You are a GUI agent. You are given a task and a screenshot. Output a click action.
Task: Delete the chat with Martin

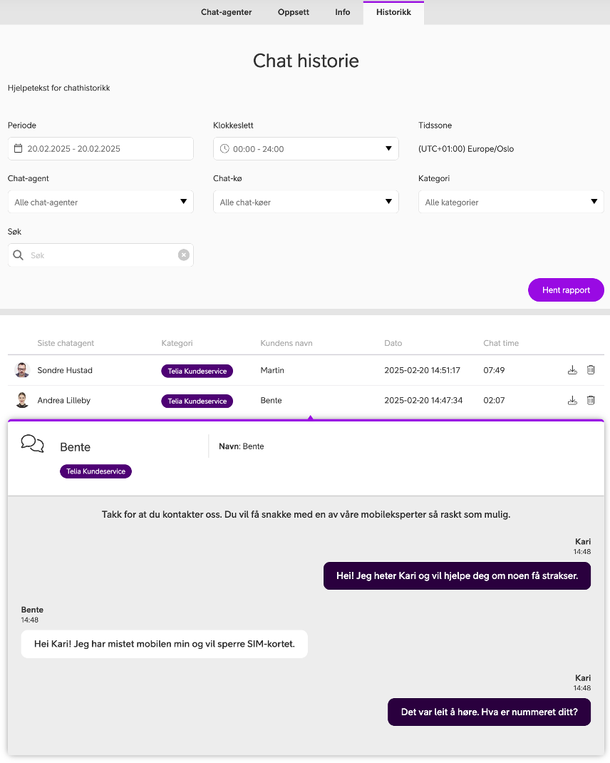tap(591, 370)
